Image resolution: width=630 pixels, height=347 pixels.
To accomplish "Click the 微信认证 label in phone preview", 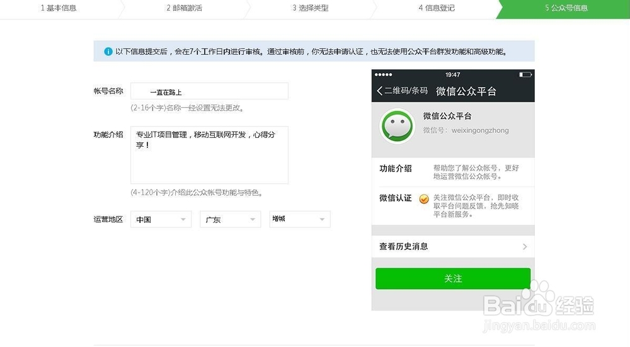I will pyautogui.click(x=396, y=198).
